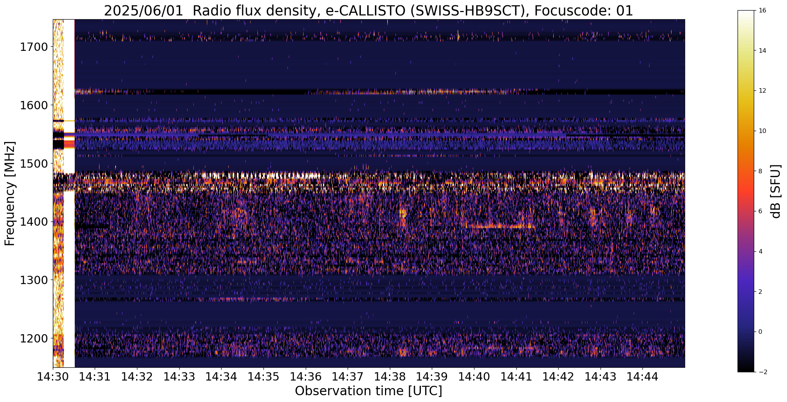Image resolution: width=787 pixels, height=402 pixels.
Task: Click the colorbar tick label 16
Action: (x=762, y=11)
